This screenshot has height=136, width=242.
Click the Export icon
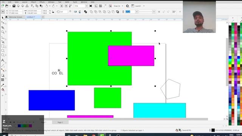[x=66, y=6]
